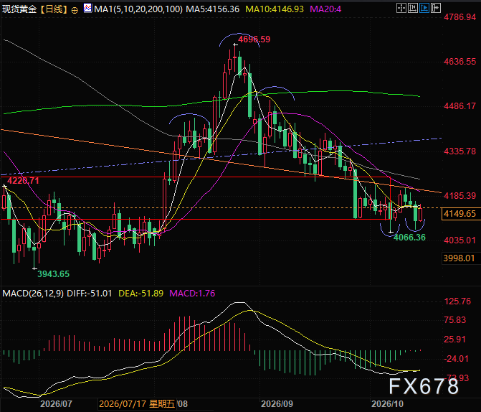Click the 4185.39 price axis label
This screenshot has height=412, width=481.
click(x=459, y=196)
